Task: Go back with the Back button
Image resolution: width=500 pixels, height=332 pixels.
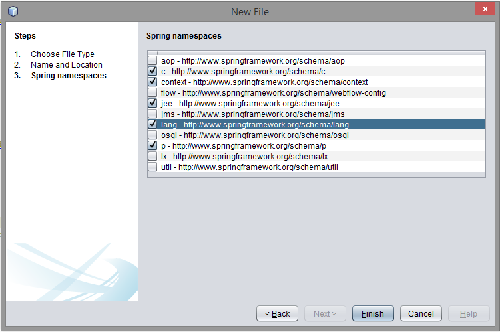Action: point(277,314)
